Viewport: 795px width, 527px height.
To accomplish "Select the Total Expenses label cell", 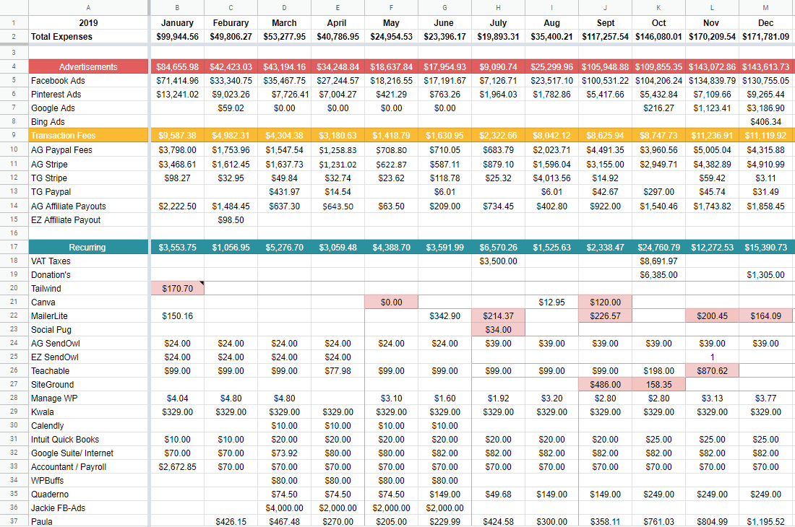I will 88,36.
